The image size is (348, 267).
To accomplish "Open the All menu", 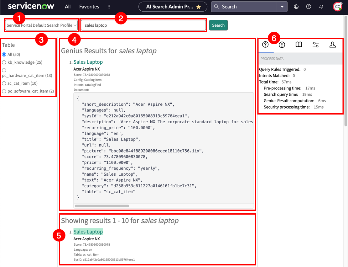I will [68, 7].
